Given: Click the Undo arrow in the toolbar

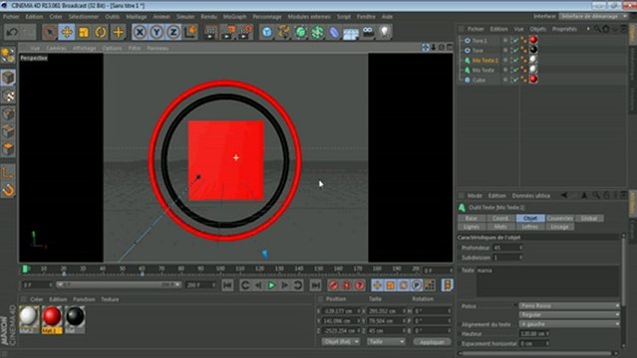Looking at the screenshot, I should point(12,32).
